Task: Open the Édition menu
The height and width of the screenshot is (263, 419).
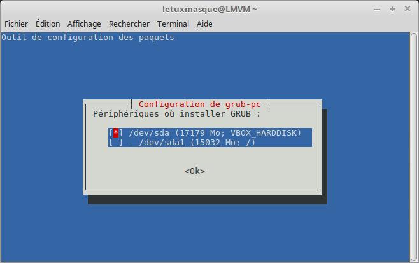Action: coord(48,24)
